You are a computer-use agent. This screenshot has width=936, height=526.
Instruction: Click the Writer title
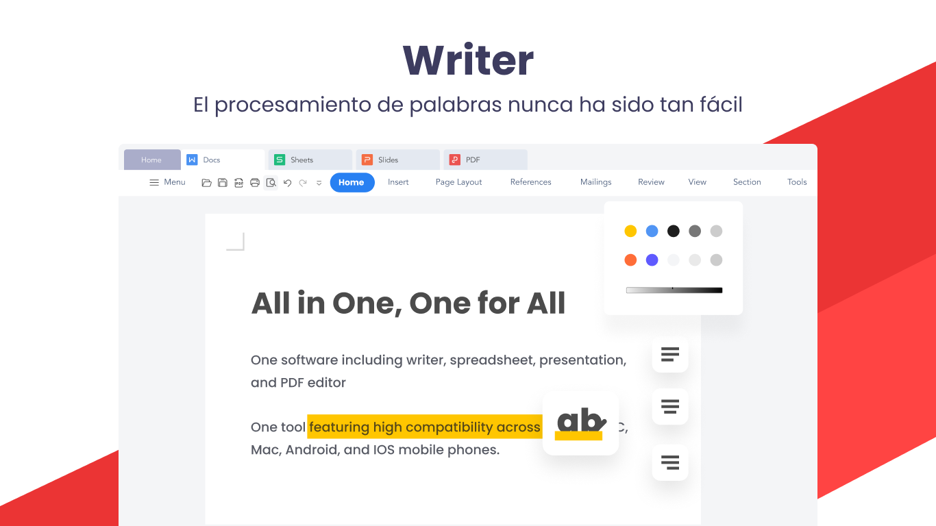(x=468, y=60)
